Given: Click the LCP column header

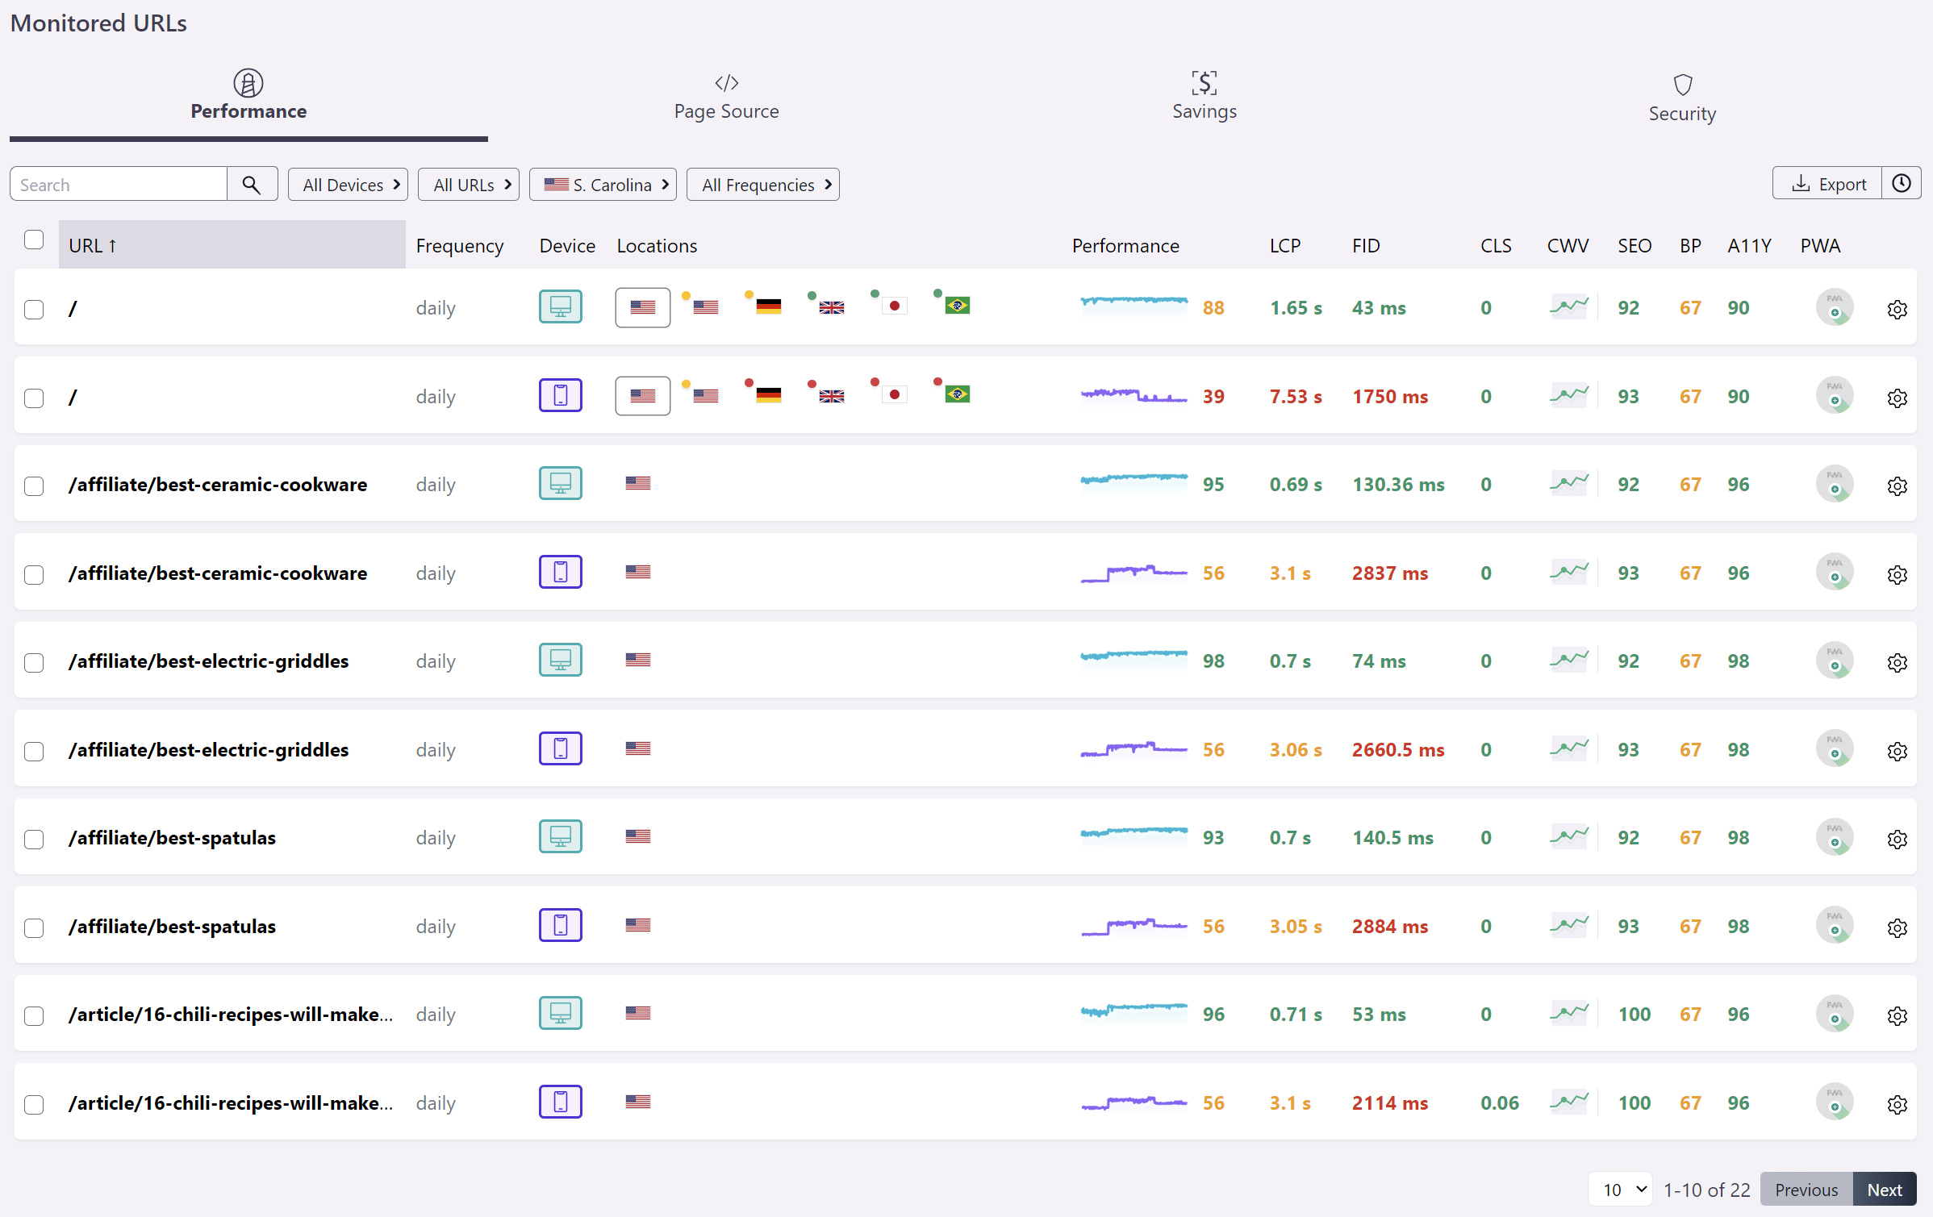Looking at the screenshot, I should pos(1284,246).
